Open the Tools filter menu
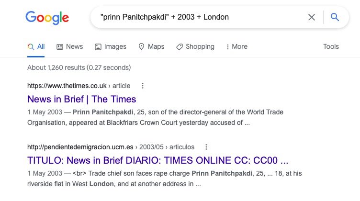Viewport: 360px width, 201px height. pyautogui.click(x=331, y=46)
